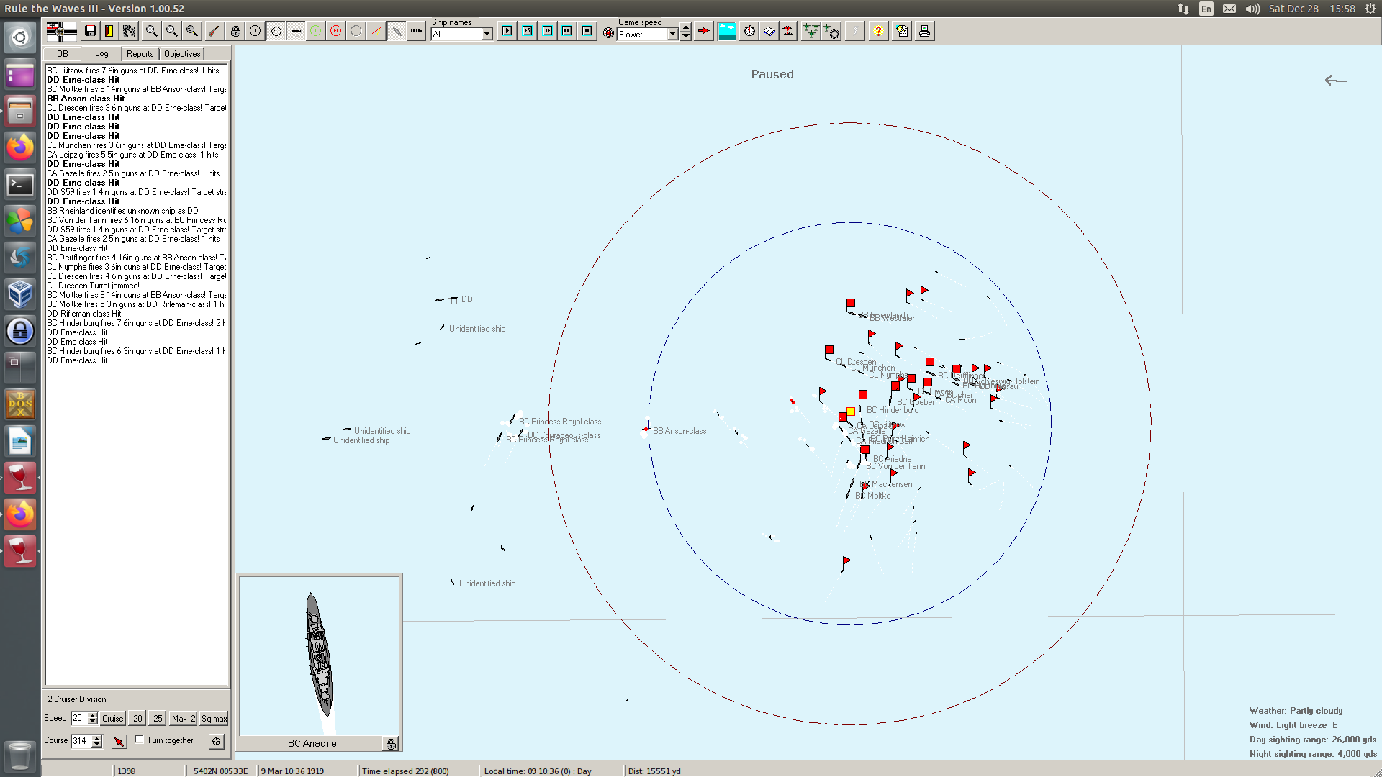Click the save game floppy disk icon
The width and height of the screenshot is (1382, 777).
(90, 31)
